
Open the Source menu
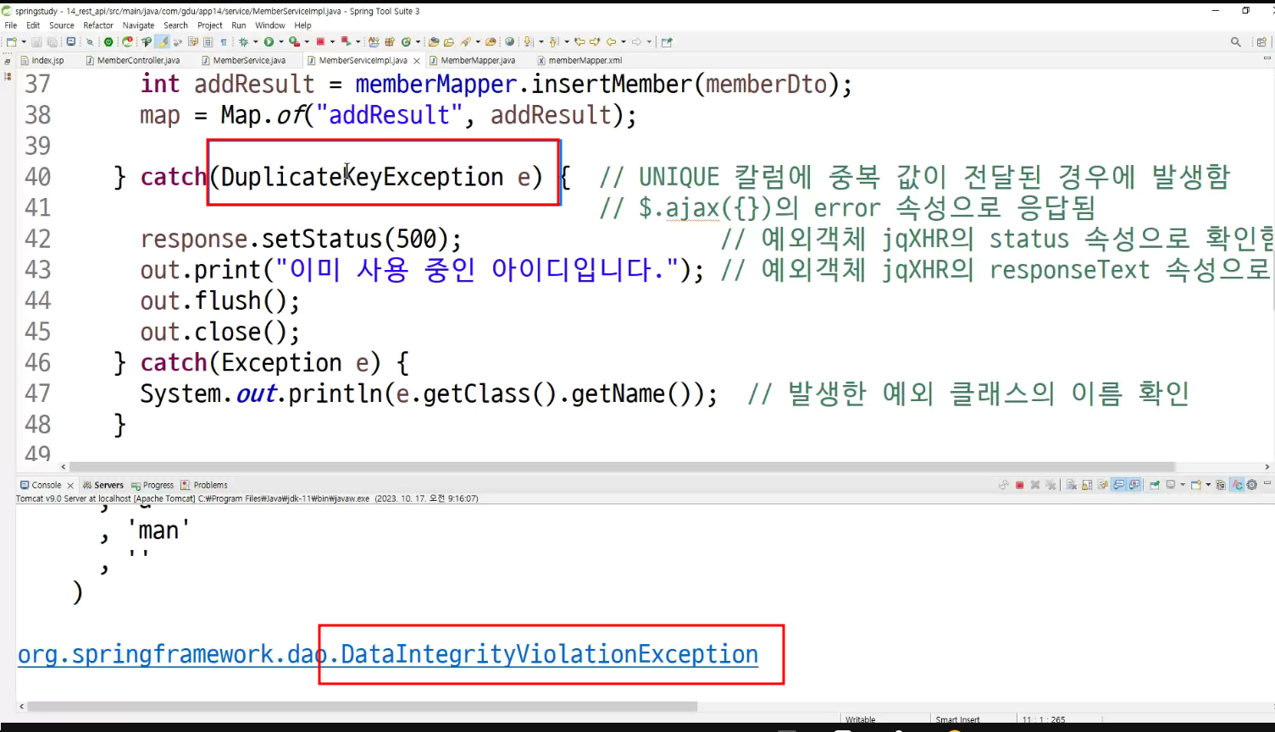click(x=62, y=25)
